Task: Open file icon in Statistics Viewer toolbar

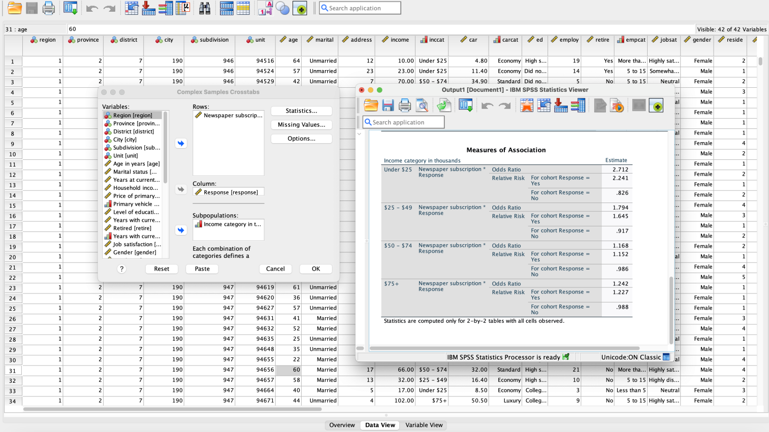Action: pyautogui.click(x=371, y=106)
